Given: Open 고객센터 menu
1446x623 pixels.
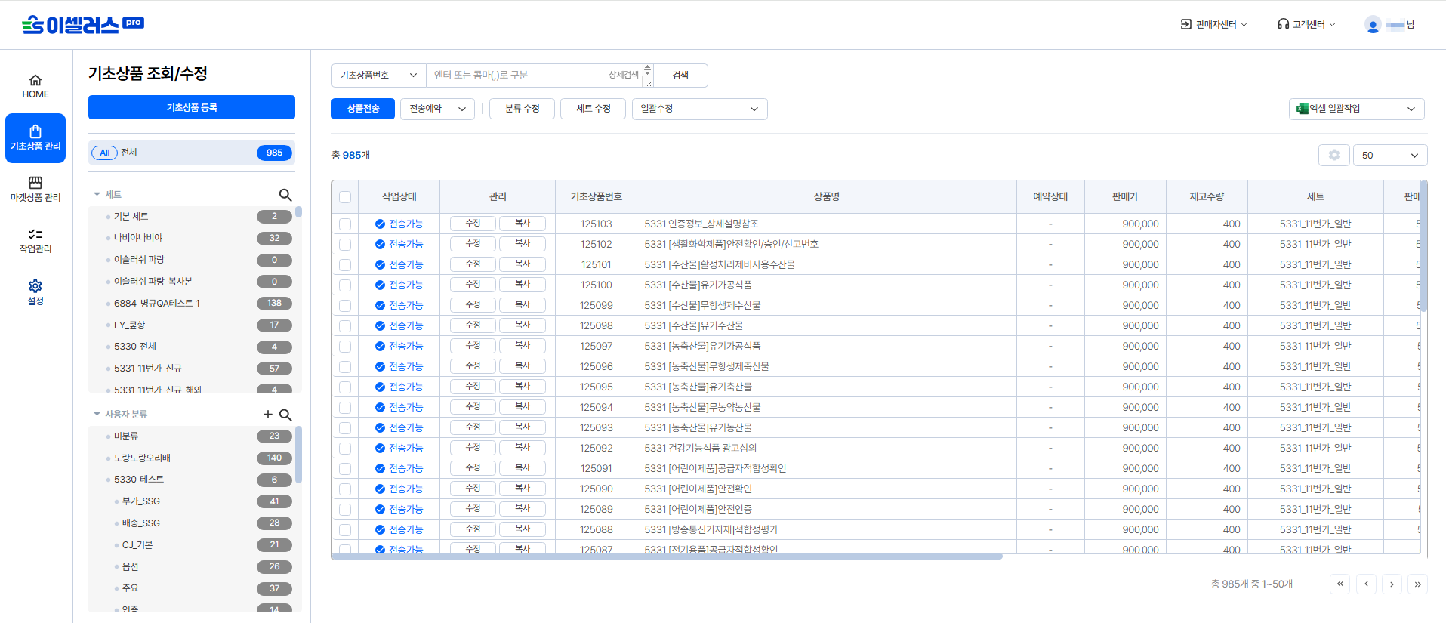Looking at the screenshot, I should (1307, 25).
